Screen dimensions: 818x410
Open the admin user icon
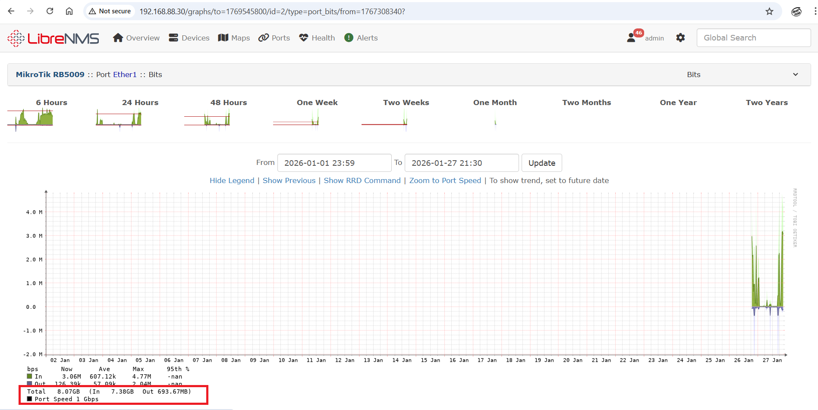coord(631,38)
